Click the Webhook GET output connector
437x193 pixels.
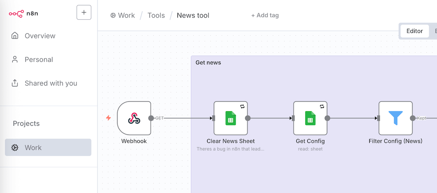[x=151, y=118]
